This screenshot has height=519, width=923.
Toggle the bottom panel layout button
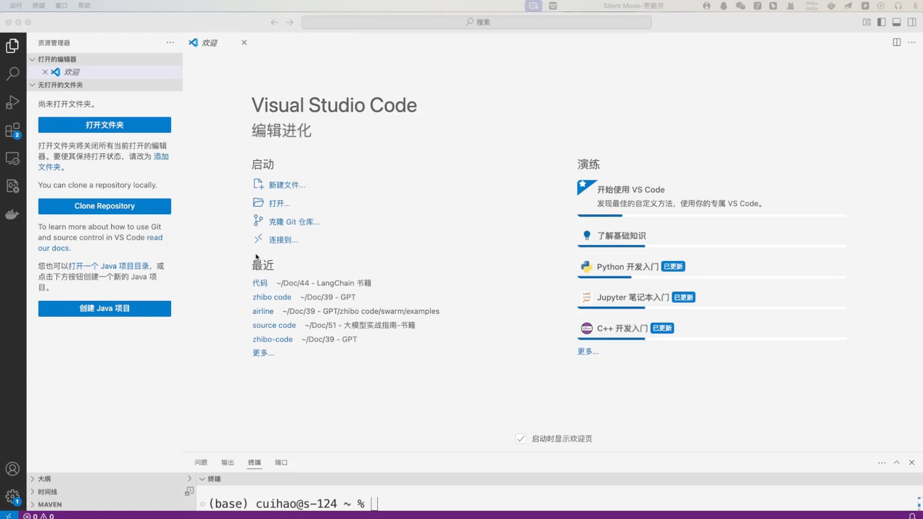[x=897, y=22]
